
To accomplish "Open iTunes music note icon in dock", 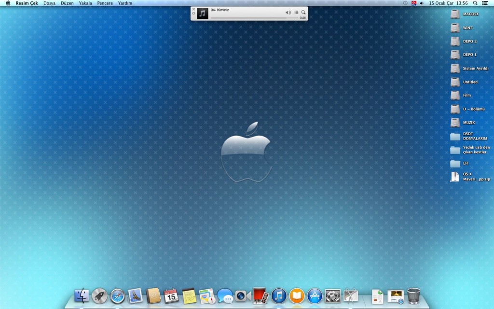I will click(279, 296).
